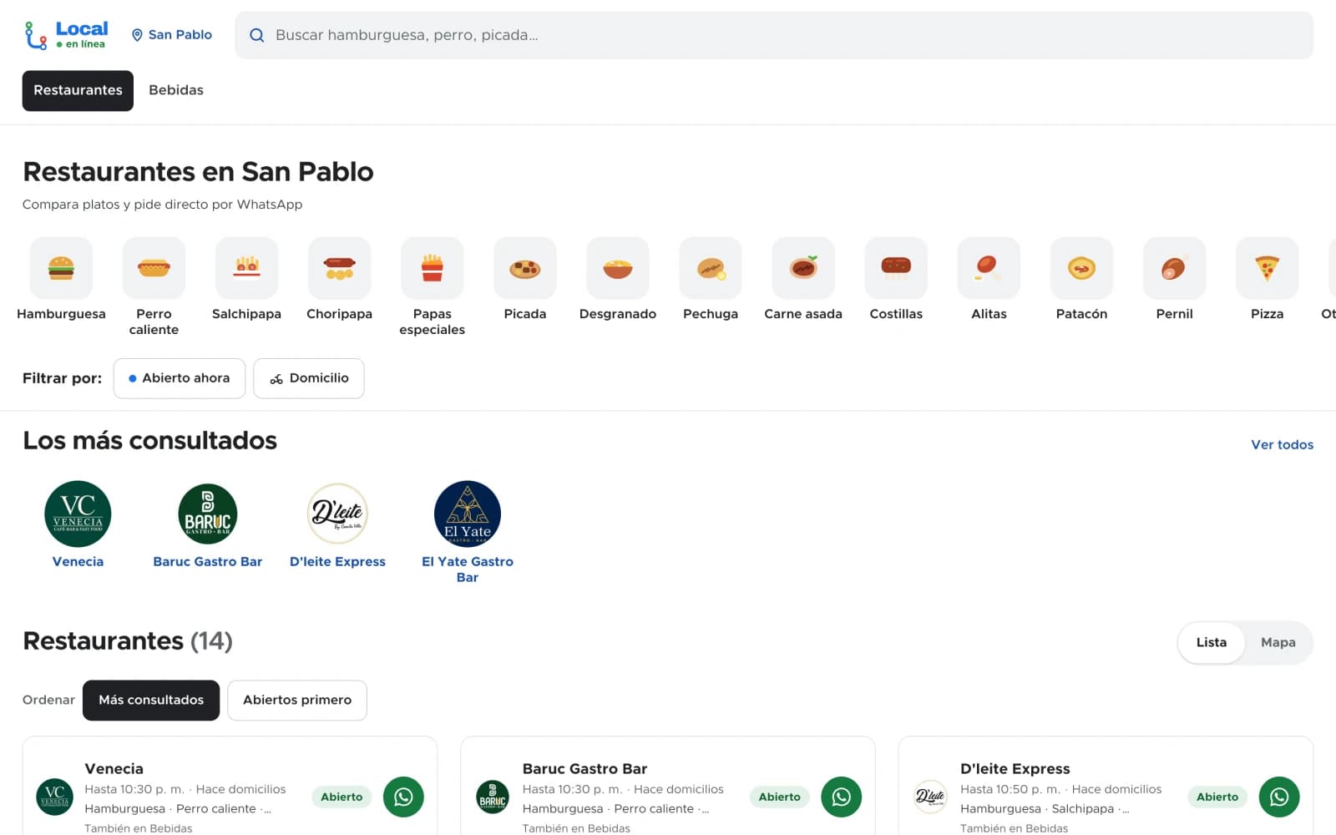Screen dimensions: 1336x835
Task: Click the Abierto badge on Venecia card
Action: click(342, 797)
